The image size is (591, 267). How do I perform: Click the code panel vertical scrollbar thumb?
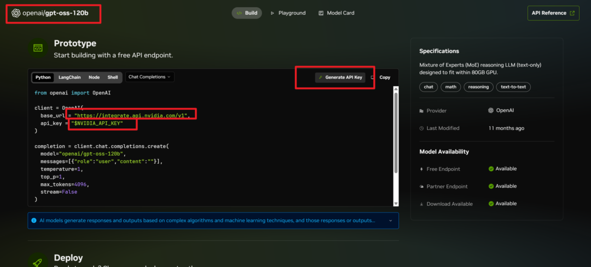click(396, 132)
